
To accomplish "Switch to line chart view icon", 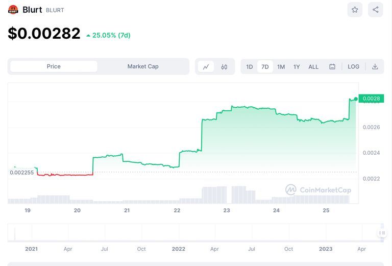I will click(206, 67).
